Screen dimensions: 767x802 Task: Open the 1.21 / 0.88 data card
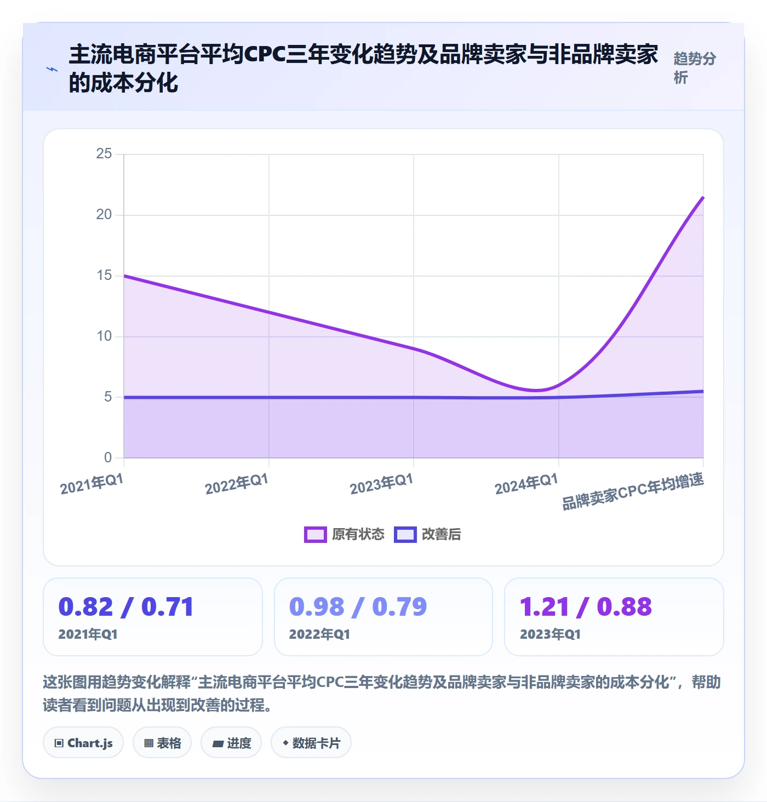(x=614, y=617)
